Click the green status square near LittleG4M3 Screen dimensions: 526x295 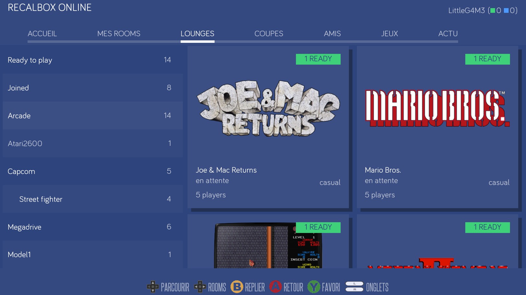coord(493,11)
